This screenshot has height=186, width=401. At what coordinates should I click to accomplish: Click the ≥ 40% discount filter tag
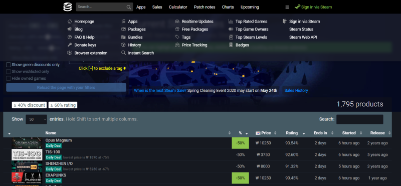(29, 105)
